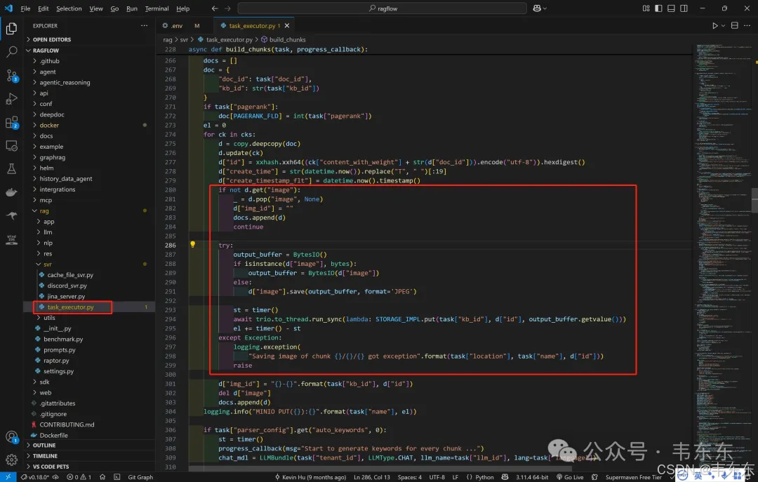
Task: Toggle the secondary side bar visibility
Action: [684, 8]
